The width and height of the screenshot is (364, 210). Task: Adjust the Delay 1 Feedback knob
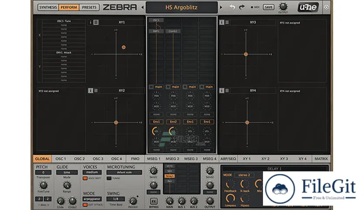230,184
